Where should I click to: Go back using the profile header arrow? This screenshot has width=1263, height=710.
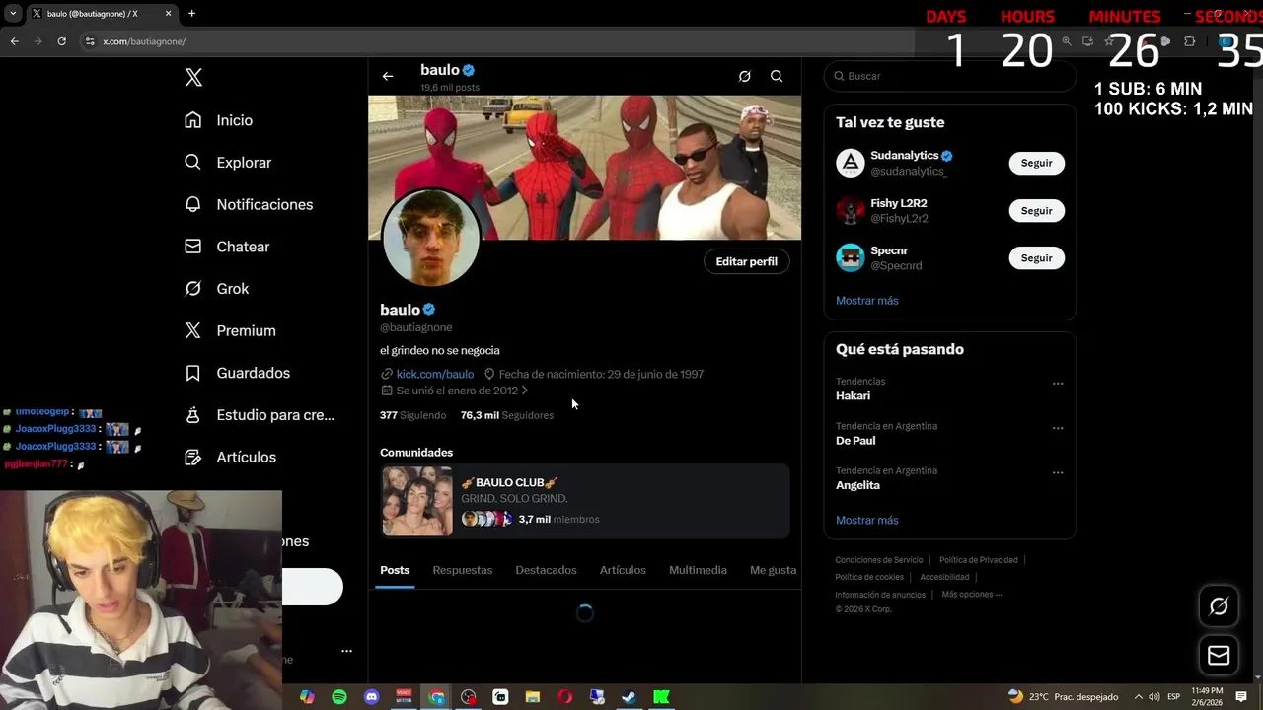coord(388,76)
